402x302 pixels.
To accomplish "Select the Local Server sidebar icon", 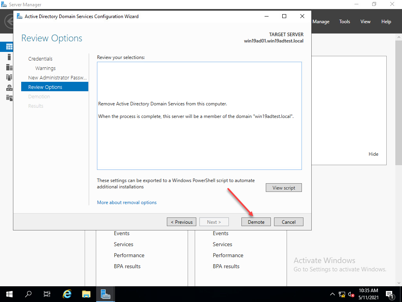I will point(9,57).
